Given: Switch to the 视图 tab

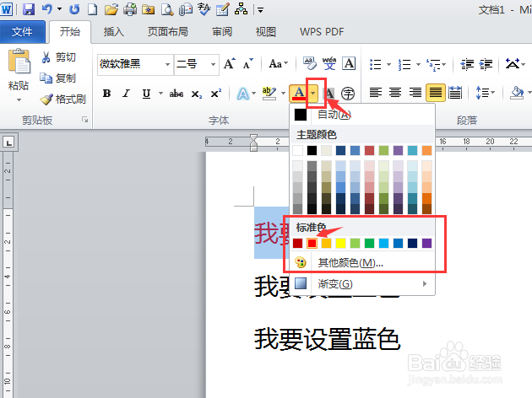Looking at the screenshot, I should click(266, 32).
